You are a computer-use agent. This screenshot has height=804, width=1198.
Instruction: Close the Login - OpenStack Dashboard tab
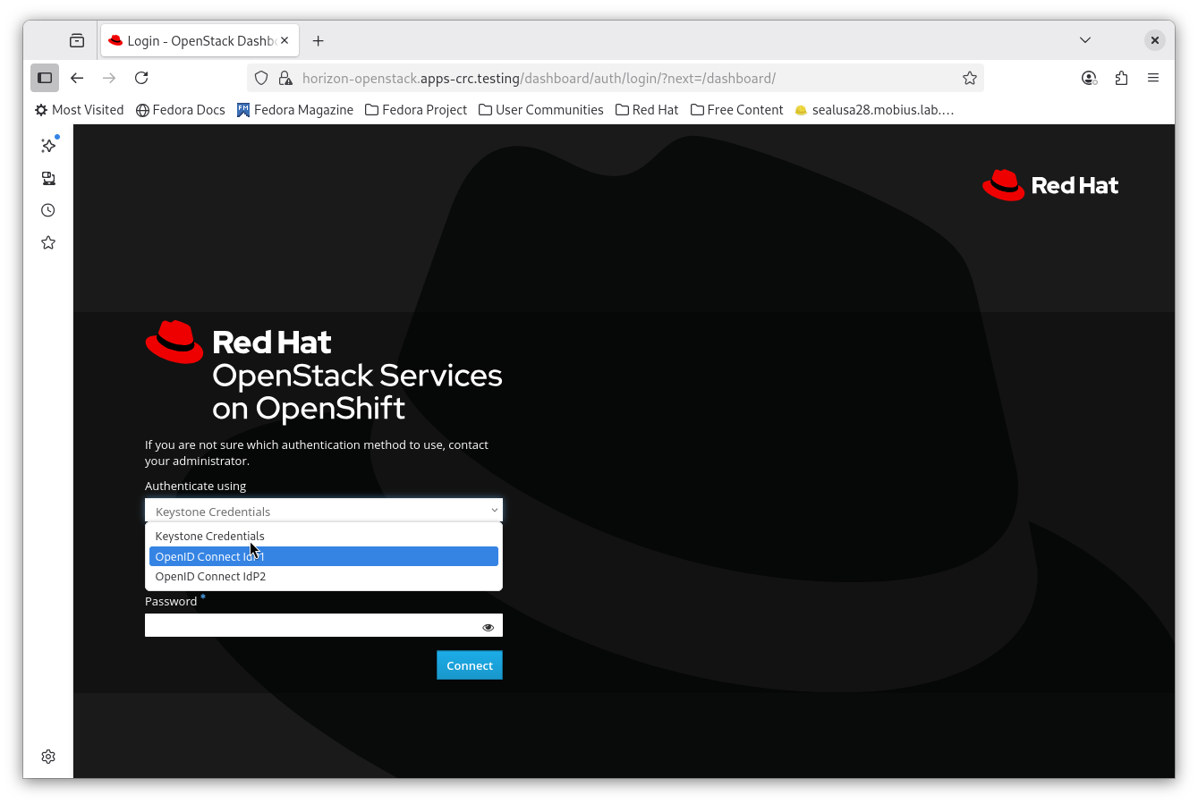click(285, 40)
